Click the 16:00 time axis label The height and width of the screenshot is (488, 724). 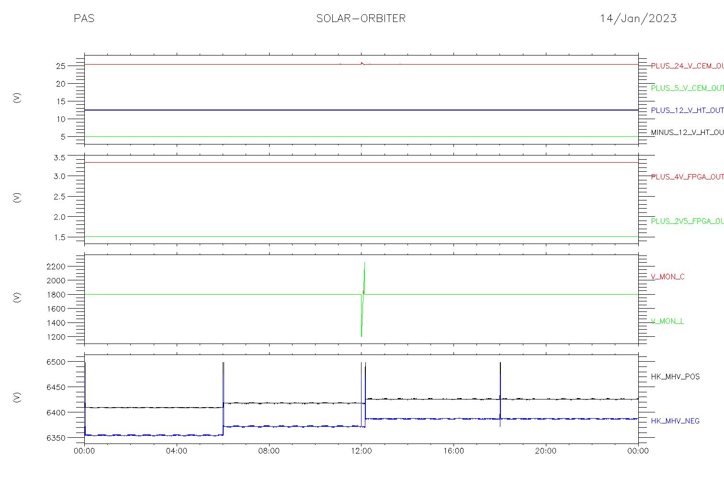click(x=453, y=451)
